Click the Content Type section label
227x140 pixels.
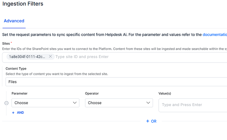pyautogui.click(x=16, y=69)
